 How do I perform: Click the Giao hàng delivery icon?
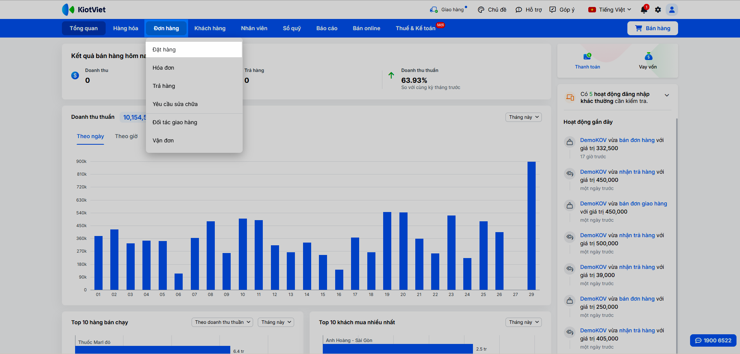433,10
